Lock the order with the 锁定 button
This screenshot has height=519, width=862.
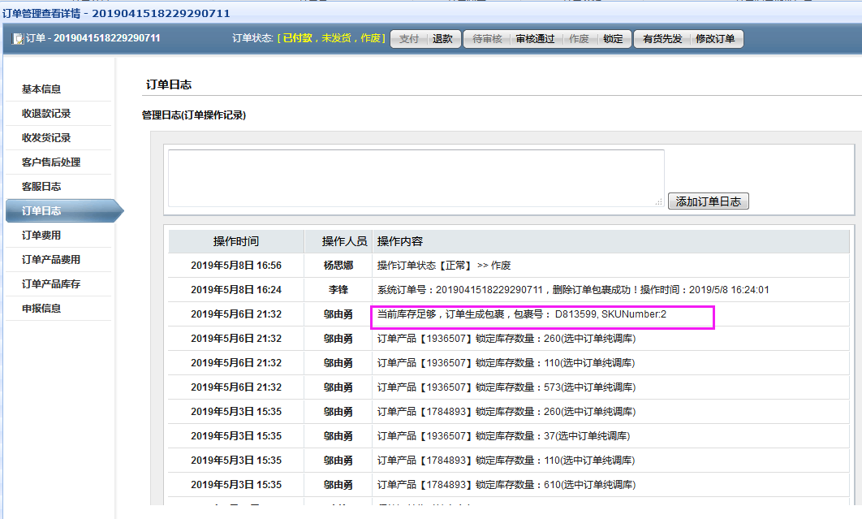[613, 39]
